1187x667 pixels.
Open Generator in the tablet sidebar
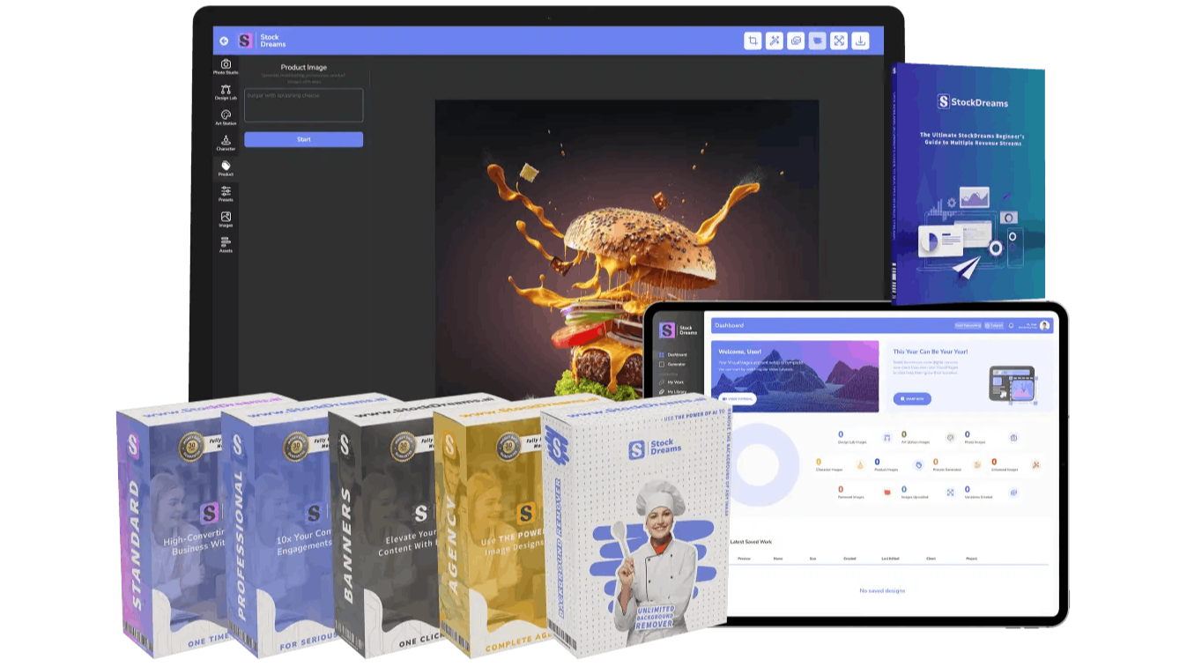click(x=672, y=364)
